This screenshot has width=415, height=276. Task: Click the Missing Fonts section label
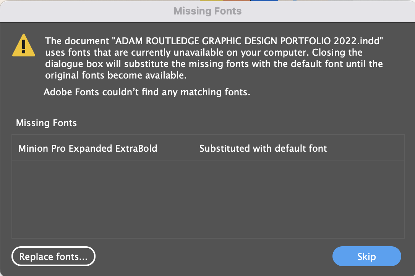[46, 123]
